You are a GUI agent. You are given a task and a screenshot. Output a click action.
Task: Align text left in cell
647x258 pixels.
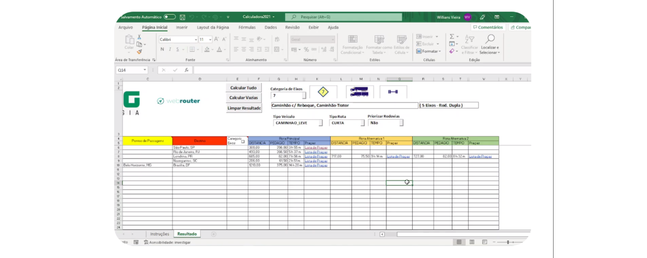pyautogui.click(x=236, y=49)
